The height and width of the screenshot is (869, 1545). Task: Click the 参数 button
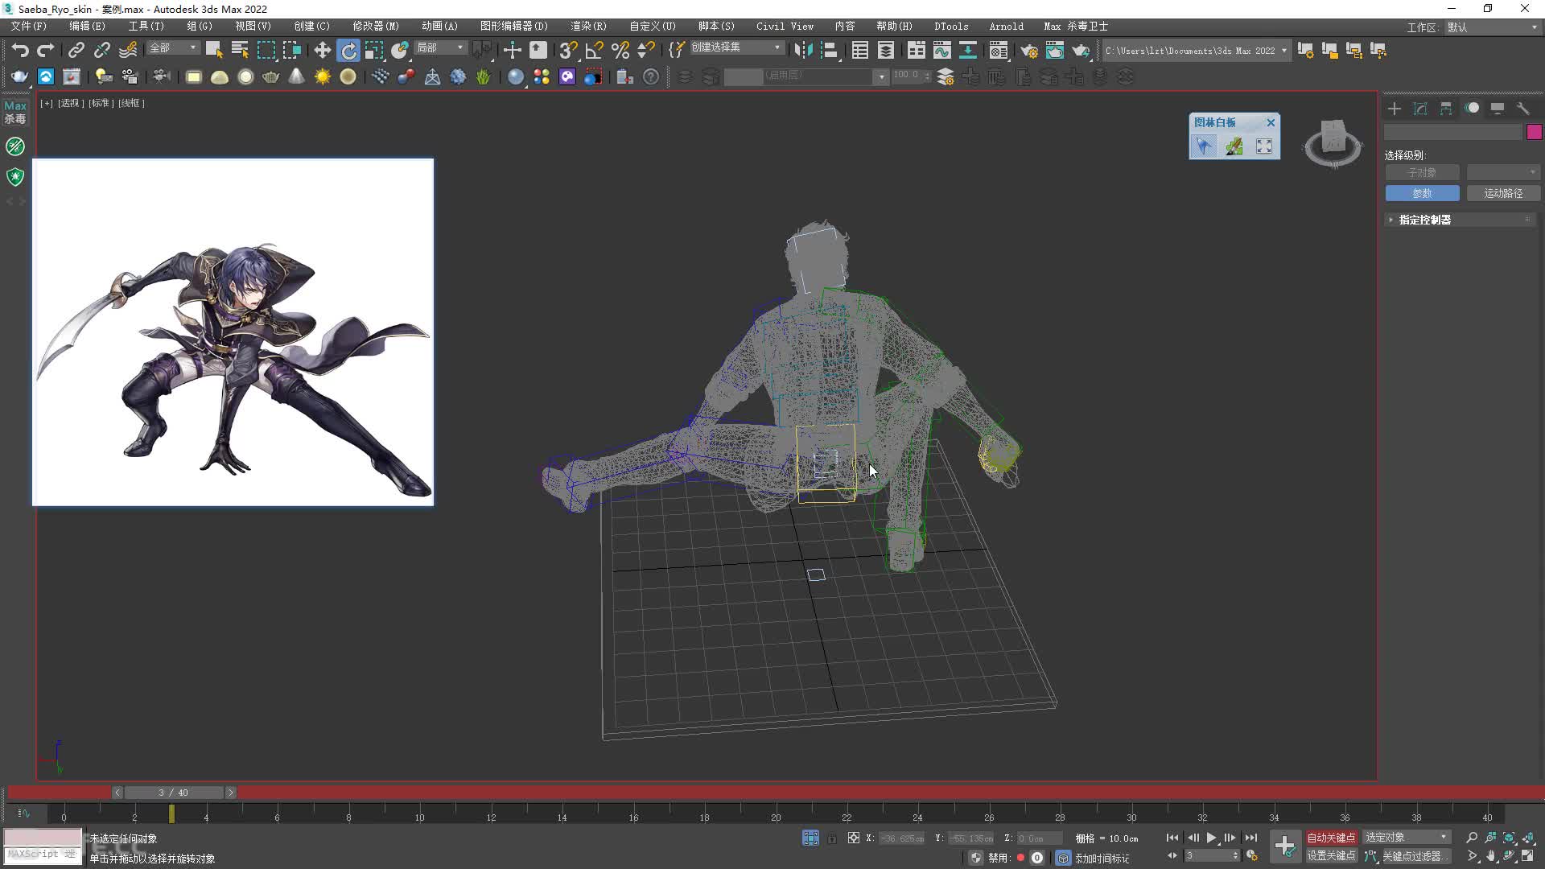click(x=1422, y=193)
